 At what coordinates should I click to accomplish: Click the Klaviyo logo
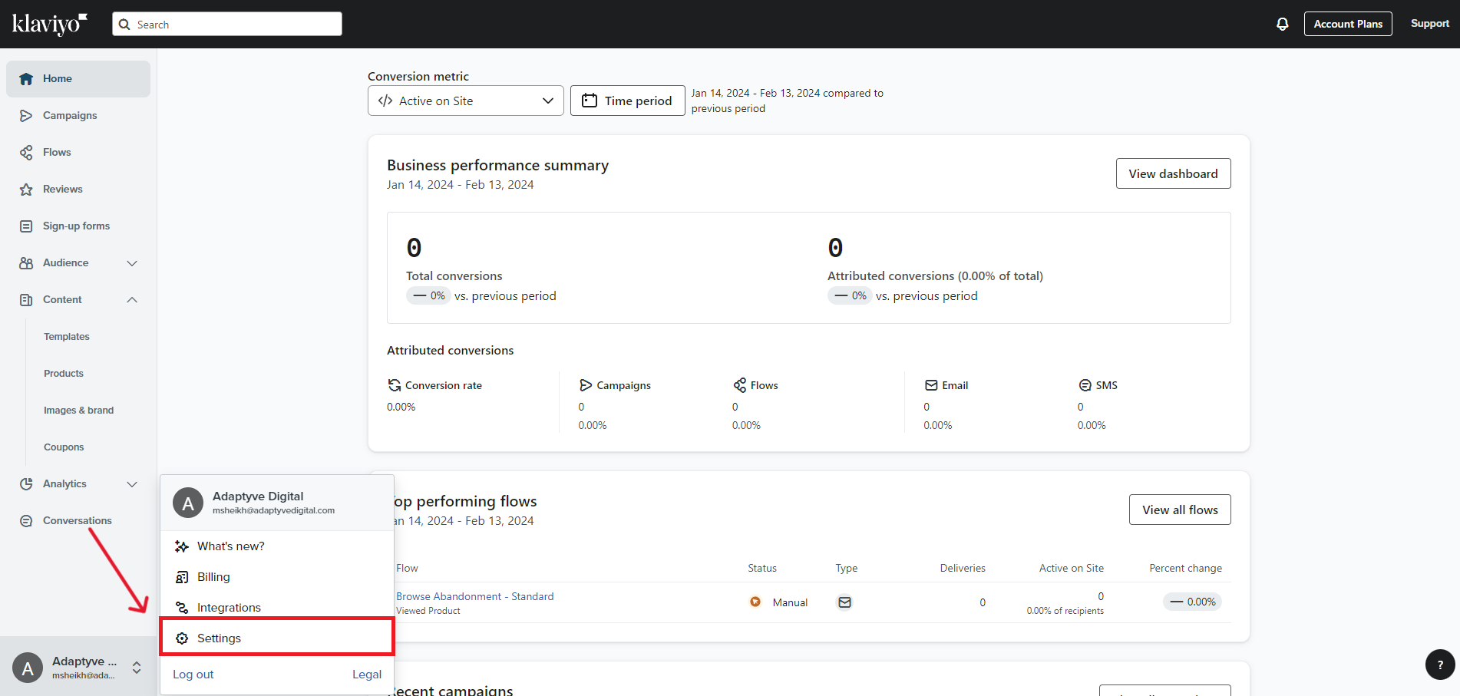[50, 24]
